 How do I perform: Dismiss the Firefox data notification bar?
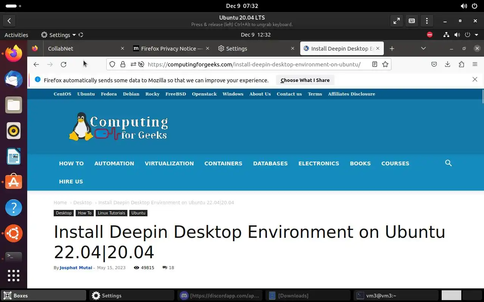tap(475, 79)
